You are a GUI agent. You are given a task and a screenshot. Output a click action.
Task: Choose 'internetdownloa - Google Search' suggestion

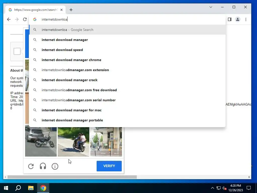tap(127, 30)
